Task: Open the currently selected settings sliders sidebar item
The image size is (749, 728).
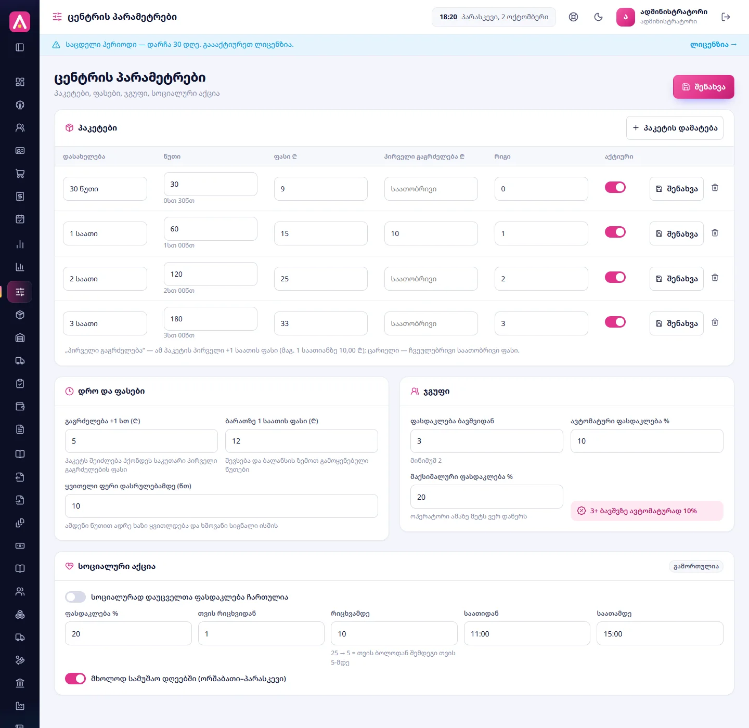Action: click(20, 292)
